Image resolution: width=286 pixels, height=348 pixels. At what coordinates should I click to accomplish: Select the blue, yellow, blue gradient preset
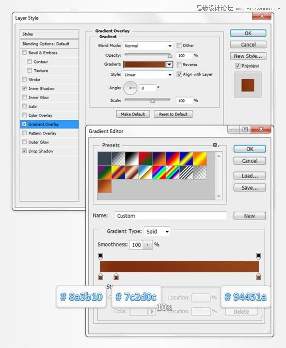point(186,159)
